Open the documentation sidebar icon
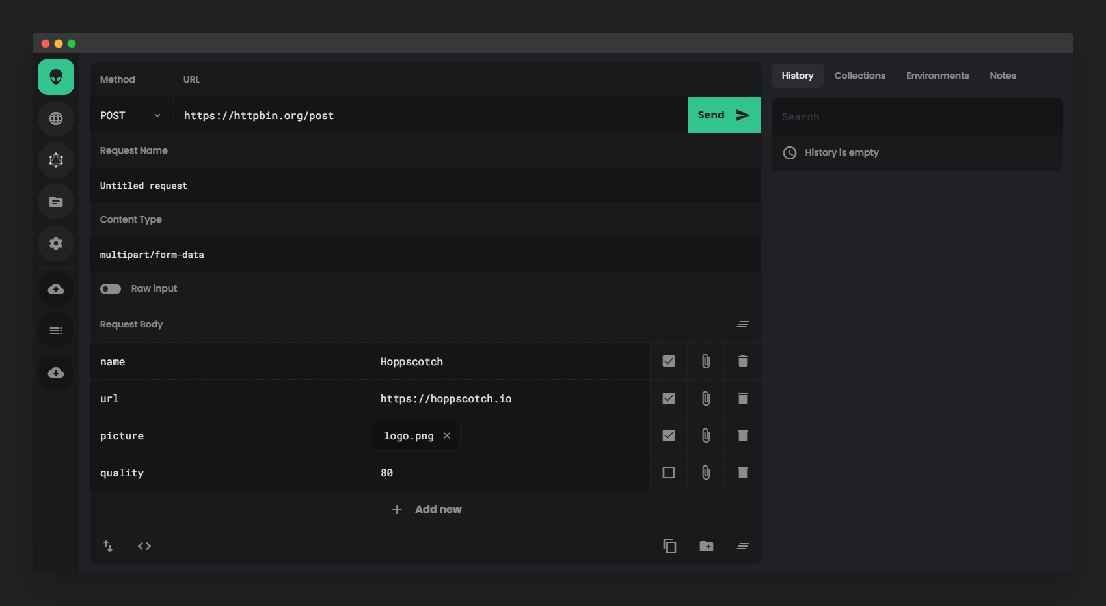This screenshot has height=606, width=1106. pos(56,202)
